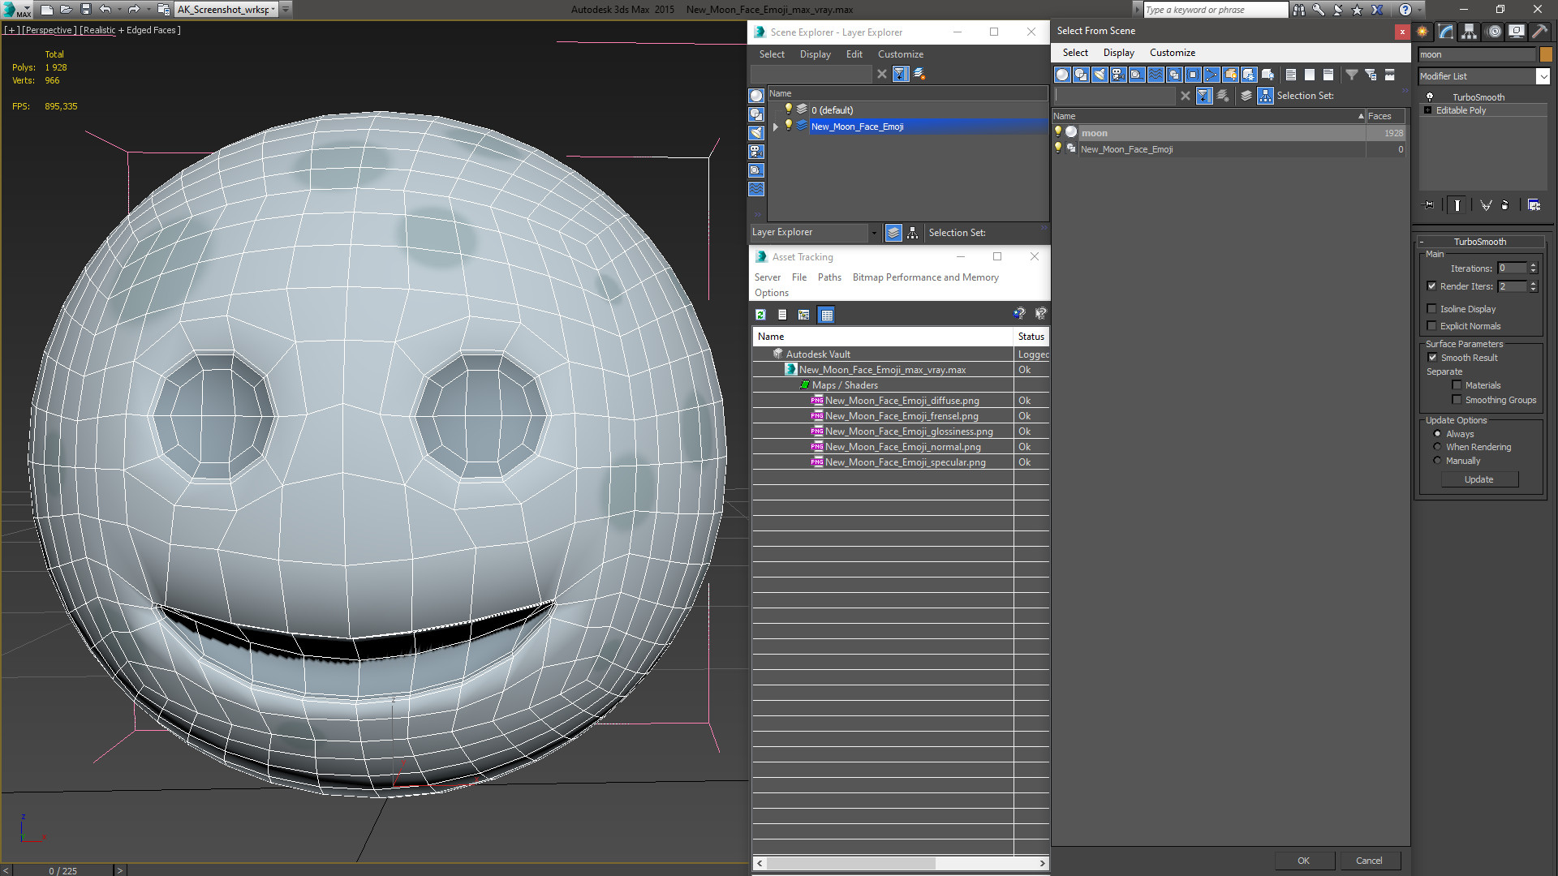Enable the Isoline Display checkbox
Screen dimensions: 1558x876
pyautogui.click(x=1432, y=309)
